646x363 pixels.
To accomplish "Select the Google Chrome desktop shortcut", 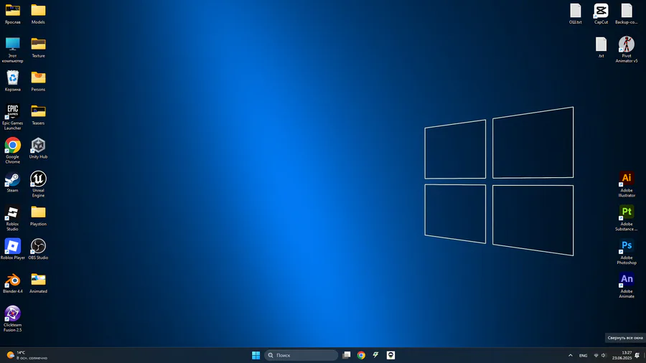I will click(12, 151).
